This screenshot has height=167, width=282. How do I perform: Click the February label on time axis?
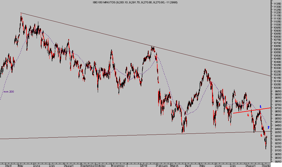(x=162, y=166)
